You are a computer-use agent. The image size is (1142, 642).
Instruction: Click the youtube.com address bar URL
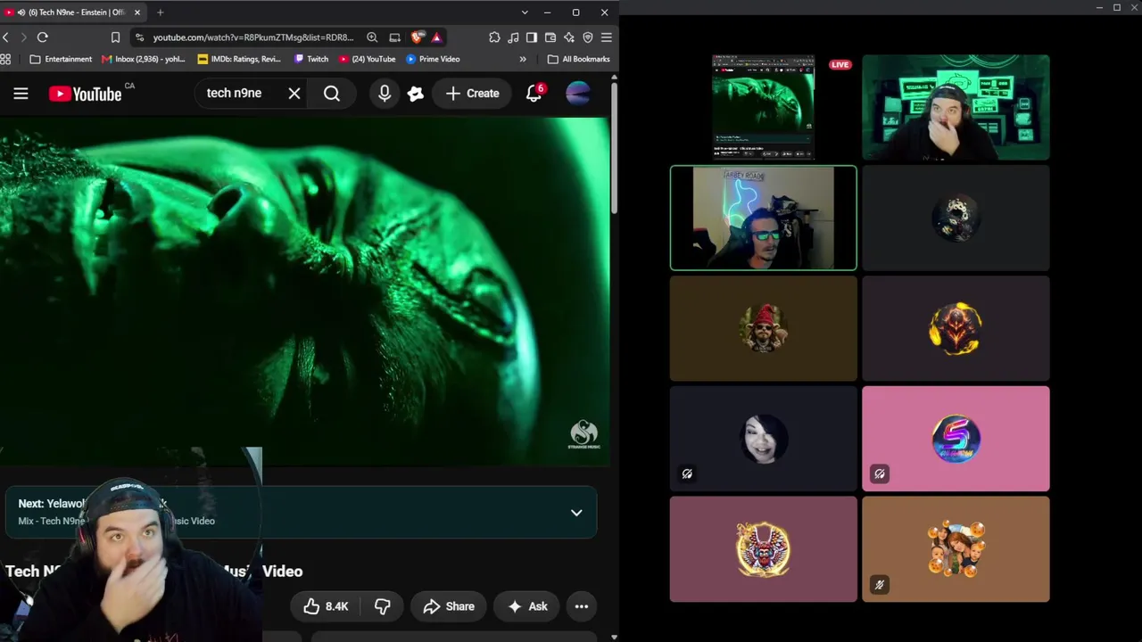point(253,37)
